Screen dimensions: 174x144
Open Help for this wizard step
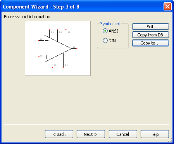[x=155, y=134]
